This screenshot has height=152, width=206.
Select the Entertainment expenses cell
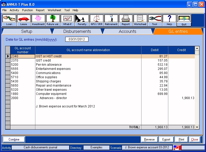click(88, 69)
